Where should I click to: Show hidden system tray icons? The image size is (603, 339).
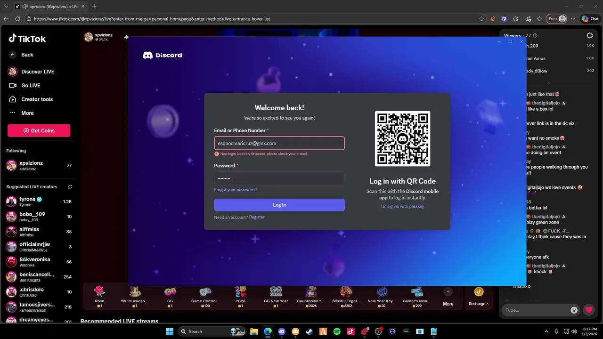pyautogui.click(x=546, y=331)
